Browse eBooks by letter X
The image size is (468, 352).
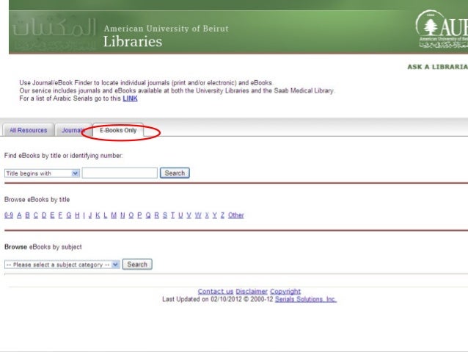[207, 215]
